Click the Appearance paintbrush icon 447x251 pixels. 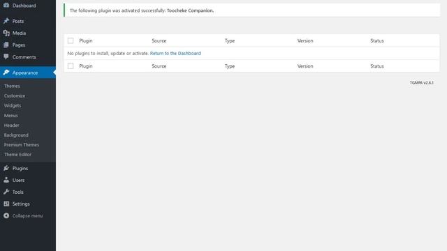(x=6, y=73)
